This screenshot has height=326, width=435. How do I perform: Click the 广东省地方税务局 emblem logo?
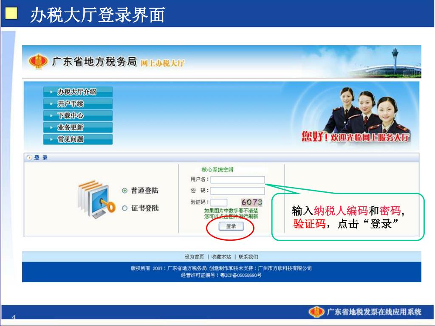pyautogui.click(x=38, y=61)
